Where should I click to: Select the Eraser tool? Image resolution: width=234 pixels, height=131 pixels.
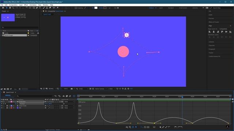coord(50,8)
